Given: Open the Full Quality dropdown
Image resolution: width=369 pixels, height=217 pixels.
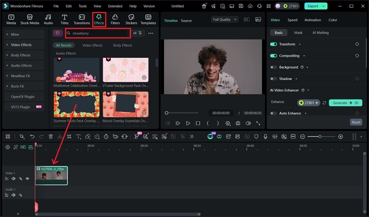Looking at the screenshot, I should coord(225,19).
